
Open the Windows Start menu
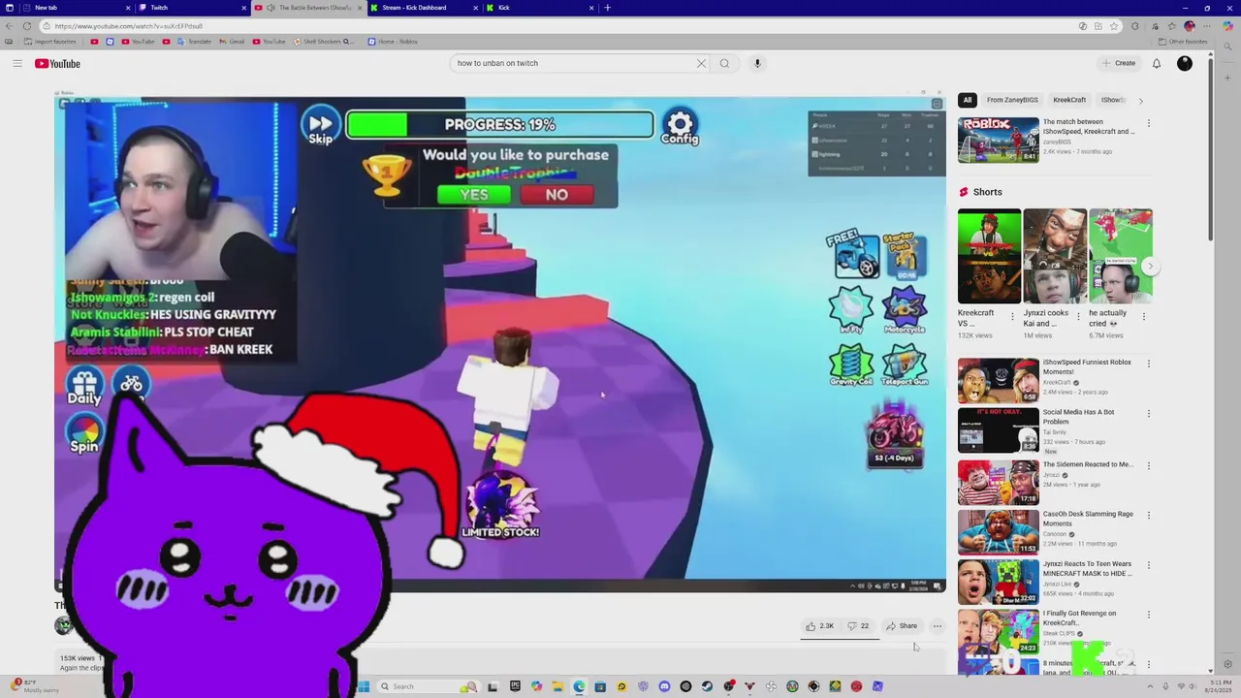[364, 686]
